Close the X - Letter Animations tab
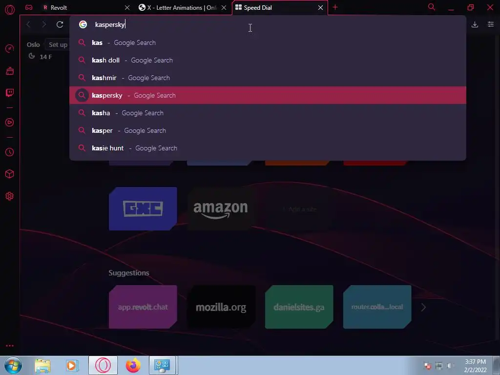The height and width of the screenshot is (375, 500). 224,8
